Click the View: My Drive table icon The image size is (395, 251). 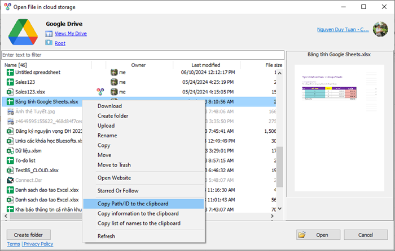coord(49,34)
